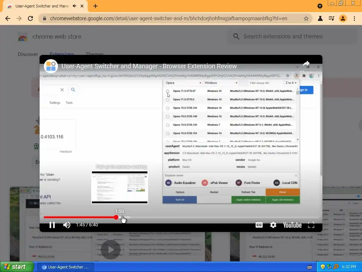Screen dimensions: 362x272
Task: Click the play button on lower screenshot preview
Action: [111, 250]
